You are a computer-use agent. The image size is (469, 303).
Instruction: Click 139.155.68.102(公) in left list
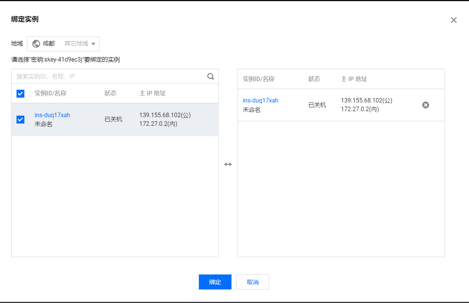click(165, 115)
